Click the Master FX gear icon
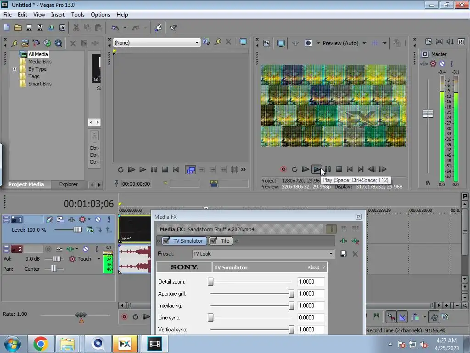The width and height of the screenshot is (470, 353). [x=433, y=63]
